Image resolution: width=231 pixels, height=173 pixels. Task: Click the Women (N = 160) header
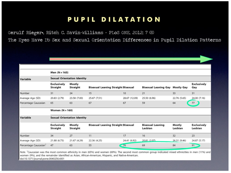point(61,110)
